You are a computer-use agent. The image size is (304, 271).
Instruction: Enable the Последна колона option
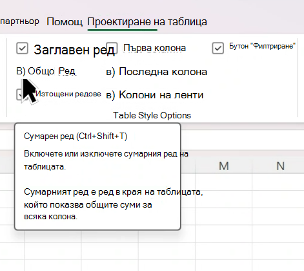(x=156, y=72)
